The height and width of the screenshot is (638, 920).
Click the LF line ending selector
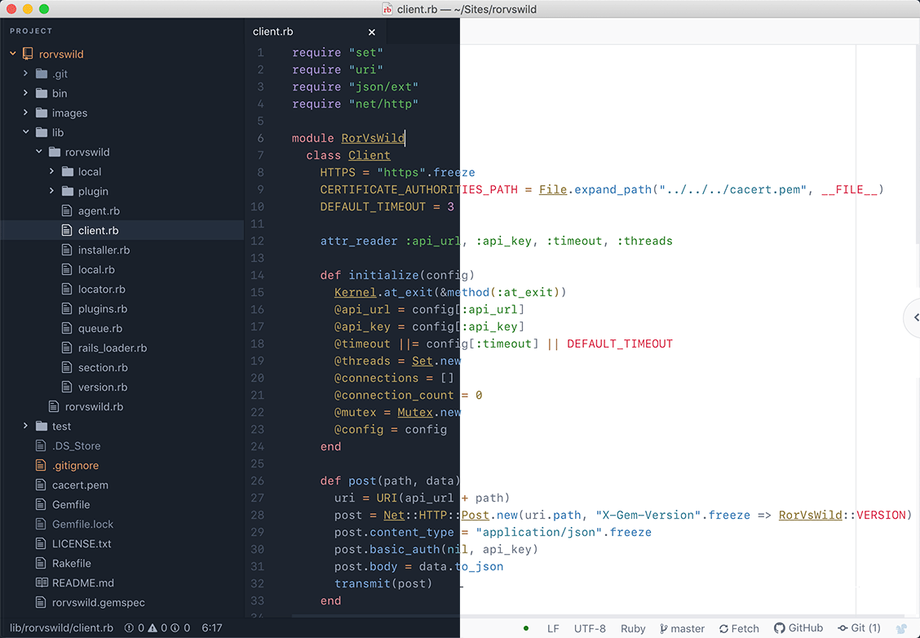tap(553, 628)
